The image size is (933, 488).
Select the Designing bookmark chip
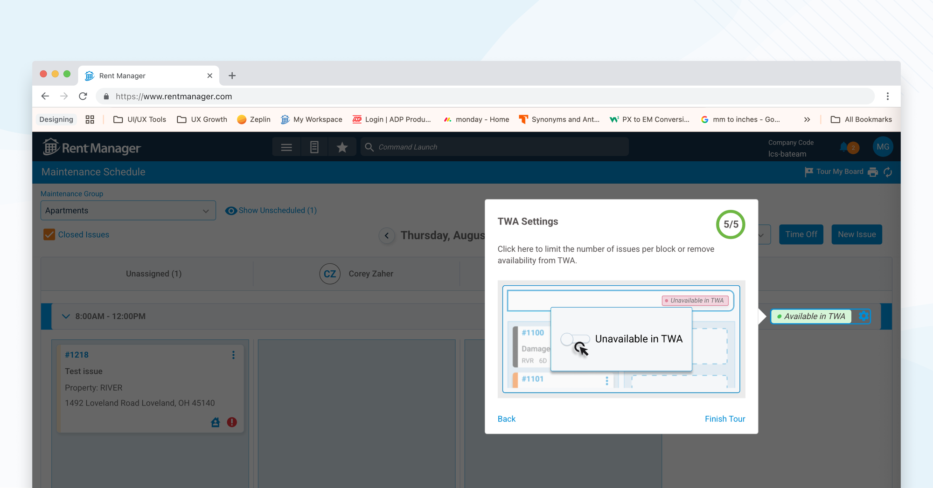56,119
